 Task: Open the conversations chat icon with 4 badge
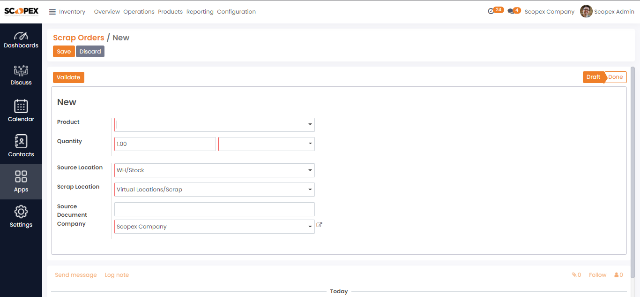[511, 11]
